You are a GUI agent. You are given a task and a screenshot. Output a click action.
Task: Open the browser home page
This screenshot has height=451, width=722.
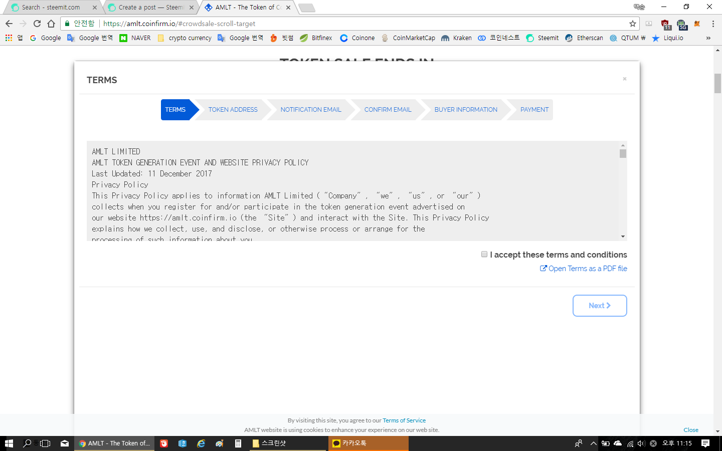(x=51, y=24)
